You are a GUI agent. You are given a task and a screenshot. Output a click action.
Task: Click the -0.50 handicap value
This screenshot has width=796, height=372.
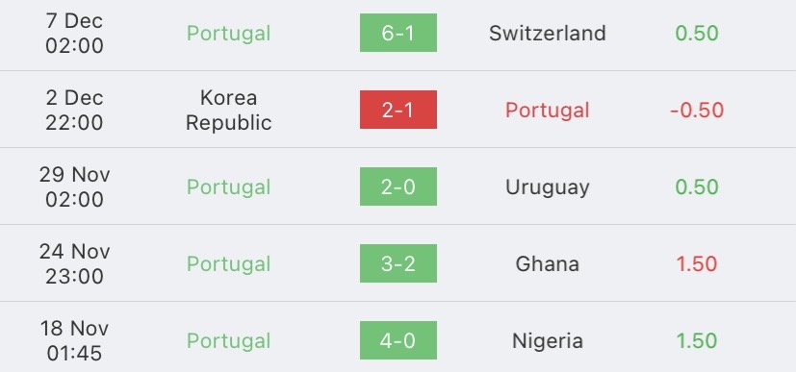pos(697,111)
